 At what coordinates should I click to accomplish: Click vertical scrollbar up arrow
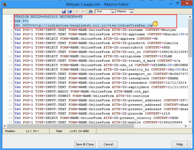[x=190, y=17]
